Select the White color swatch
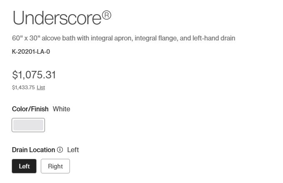Screen dimensions: 283x183 pos(28,125)
